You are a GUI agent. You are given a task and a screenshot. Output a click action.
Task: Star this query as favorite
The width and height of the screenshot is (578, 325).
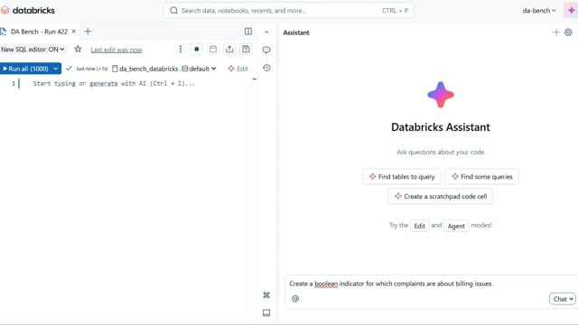click(78, 49)
